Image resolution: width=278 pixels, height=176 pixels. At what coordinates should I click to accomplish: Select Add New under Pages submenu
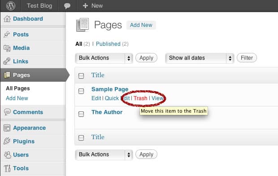(x=17, y=98)
